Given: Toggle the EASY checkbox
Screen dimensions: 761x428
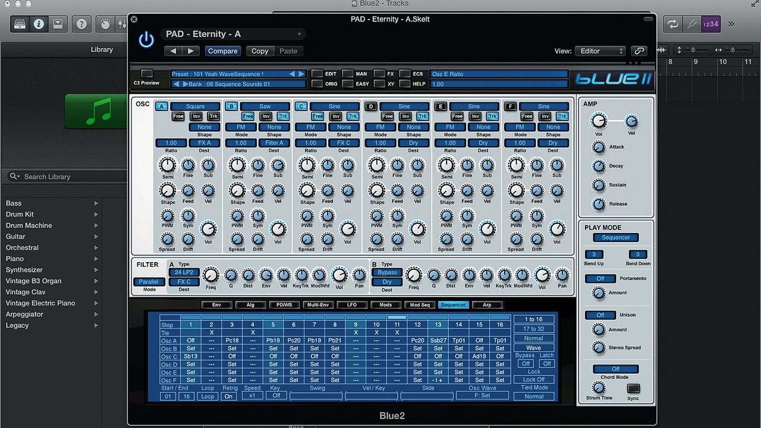Looking at the screenshot, I should click(x=347, y=84).
